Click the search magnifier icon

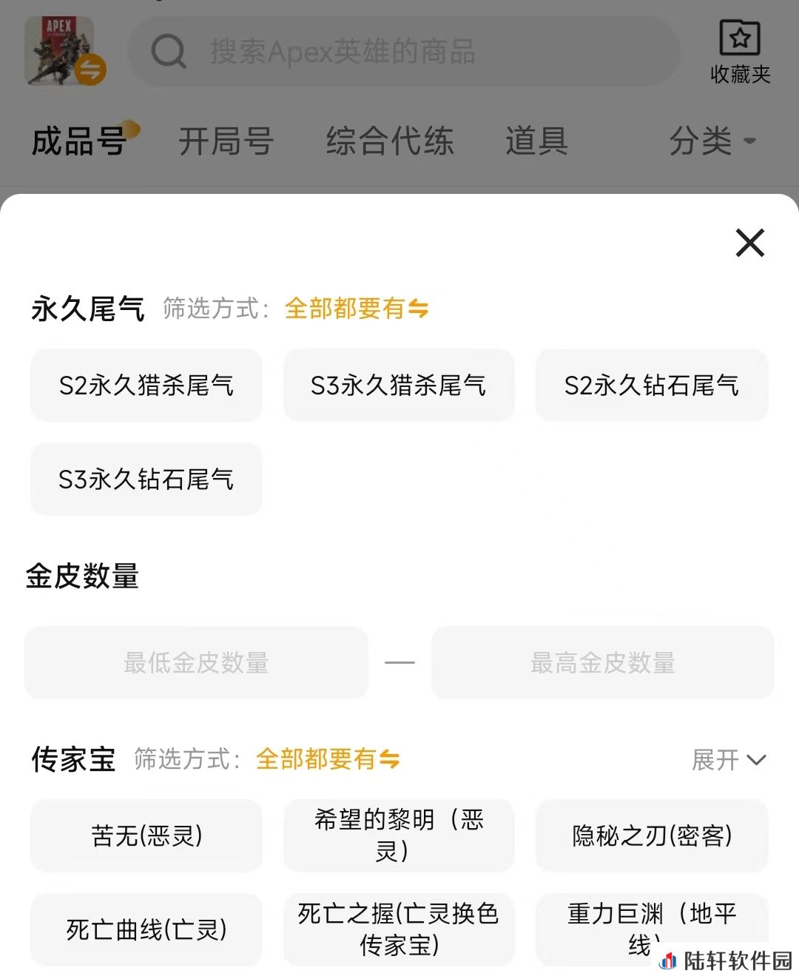tap(169, 52)
